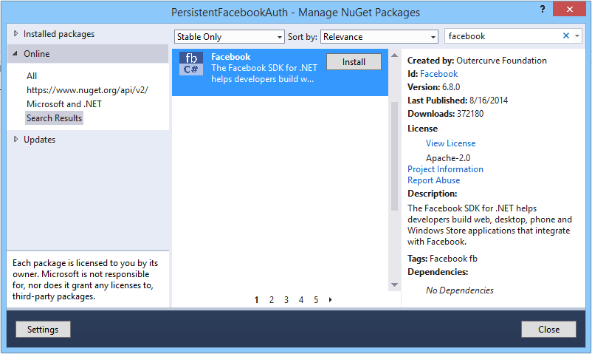This screenshot has height=354, width=592.
Task: Jump to results page 3
Action: (x=286, y=300)
